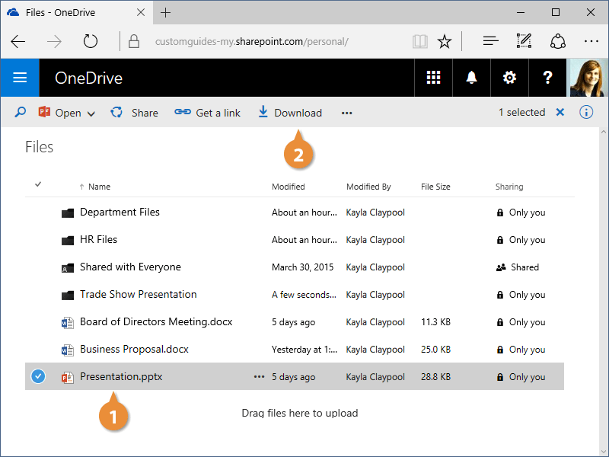Click the help question mark icon
609x457 pixels.
(547, 78)
